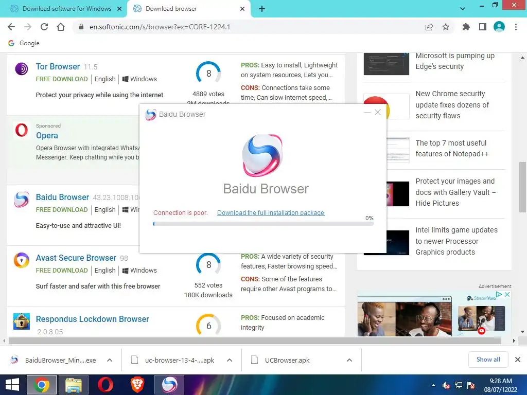Open the Tor Browser listing title
The height and width of the screenshot is (395, 527).
[x=58, y=66]
